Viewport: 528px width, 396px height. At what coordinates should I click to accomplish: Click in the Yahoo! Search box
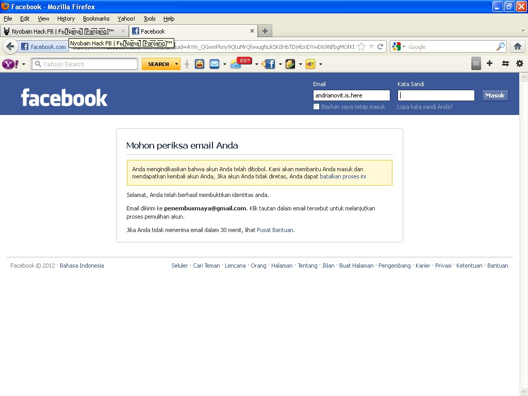pyautogui.click(x=85, y=64)
